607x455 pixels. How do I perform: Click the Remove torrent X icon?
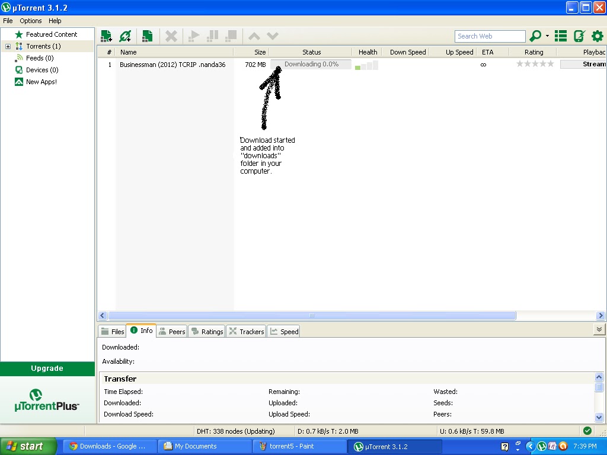tap(171, 36)
